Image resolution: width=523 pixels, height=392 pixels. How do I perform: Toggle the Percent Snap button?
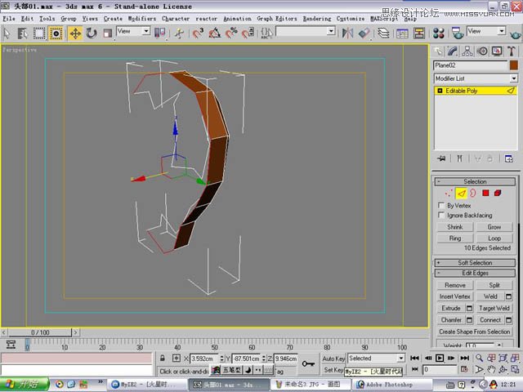231,33
